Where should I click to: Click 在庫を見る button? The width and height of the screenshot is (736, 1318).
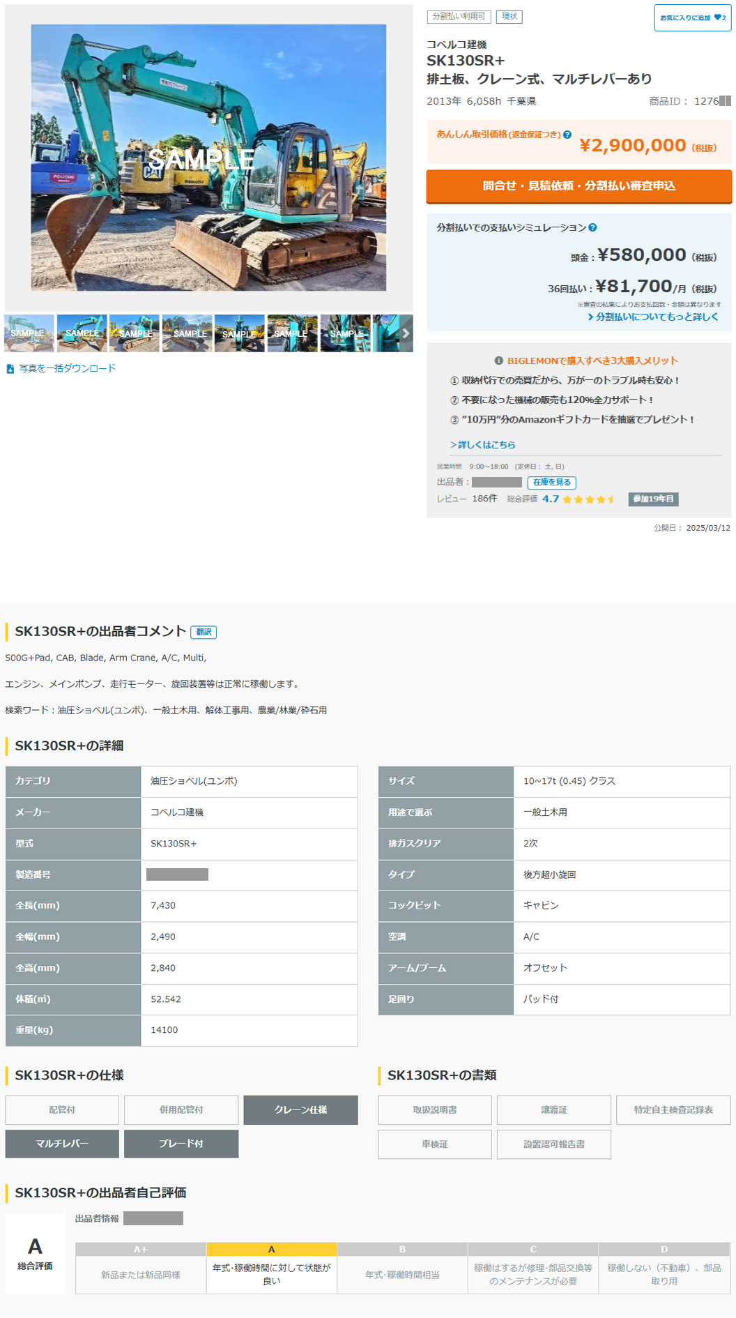[x=551, y=483]
